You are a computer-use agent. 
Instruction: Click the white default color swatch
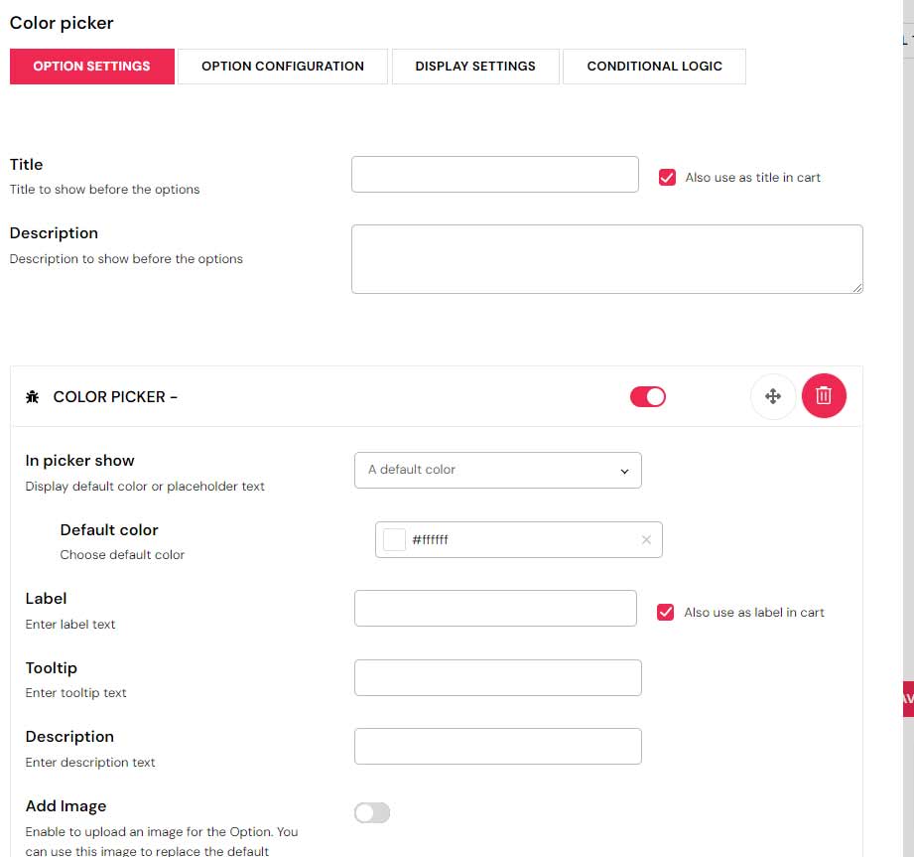click(x=395, y=540)
